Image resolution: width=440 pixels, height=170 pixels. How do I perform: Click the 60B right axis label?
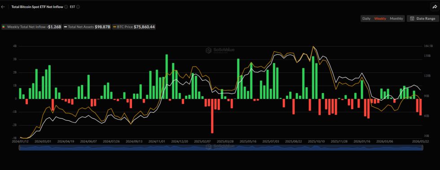pos(427,116)
